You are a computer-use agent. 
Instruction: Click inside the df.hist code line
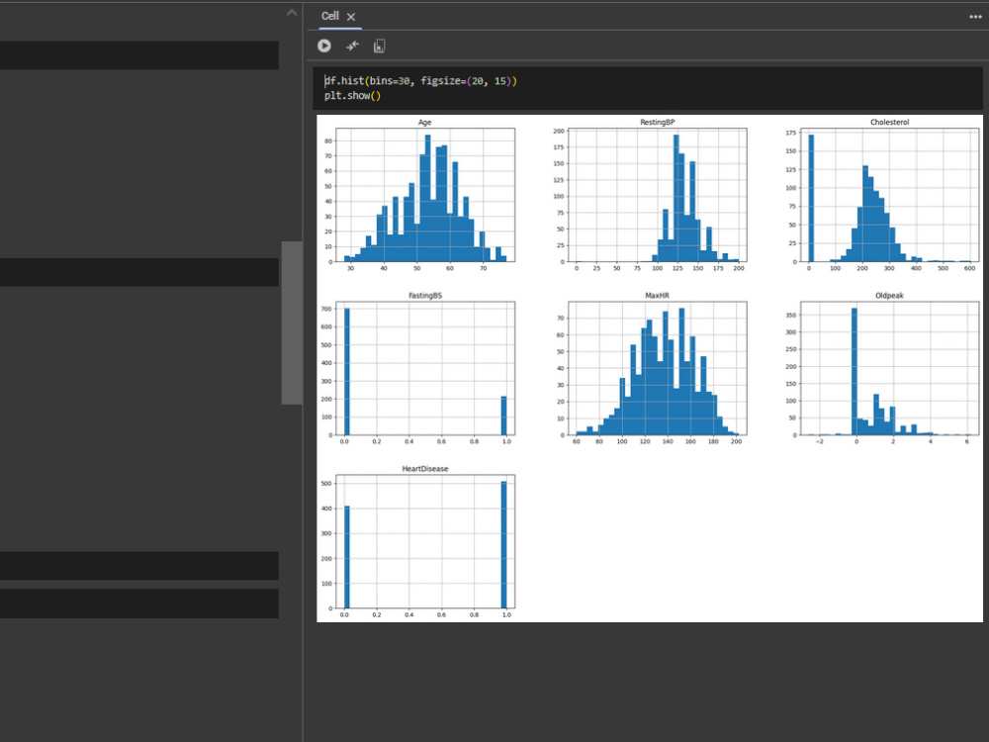point(420,81)
